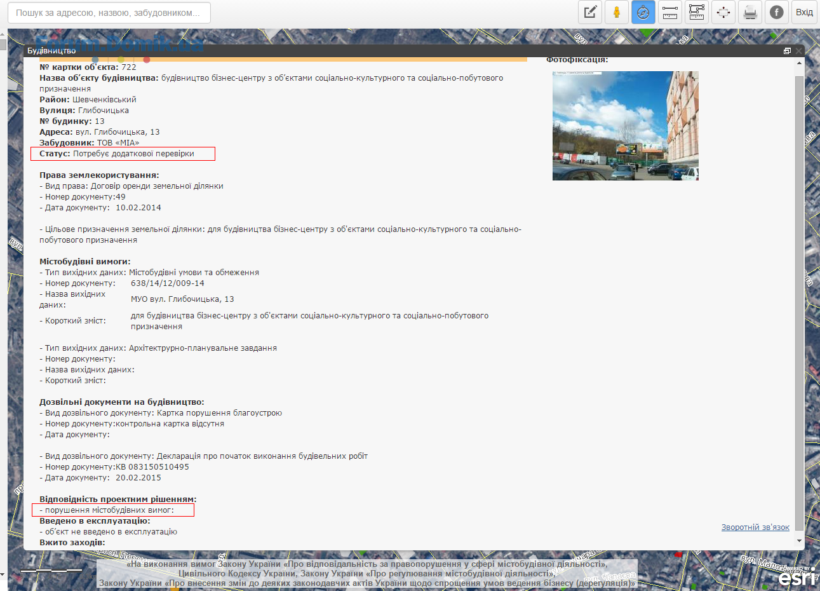Print the map with the printer icon
Screen dimensions: 820x591
(750, 12)
